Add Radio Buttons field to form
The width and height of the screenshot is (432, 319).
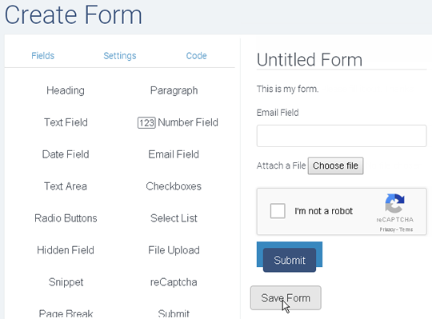click(x=66, y=218)
